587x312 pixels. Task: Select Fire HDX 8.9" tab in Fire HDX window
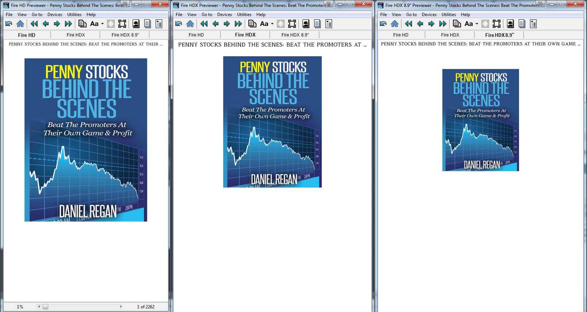coord(295,35)
